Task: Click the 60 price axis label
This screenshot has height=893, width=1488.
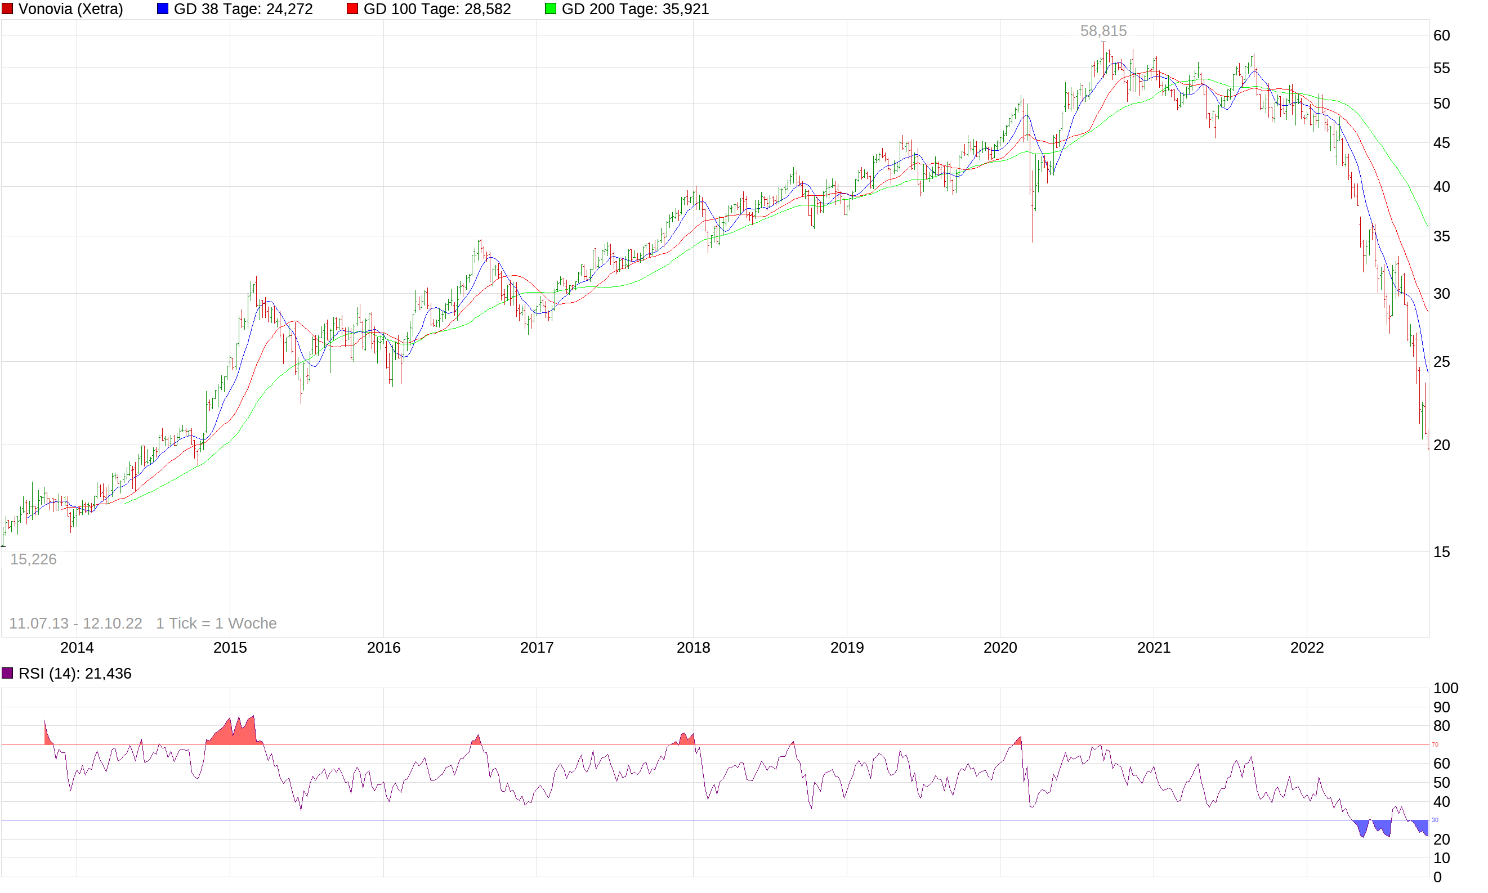Action: (1441, 35)
